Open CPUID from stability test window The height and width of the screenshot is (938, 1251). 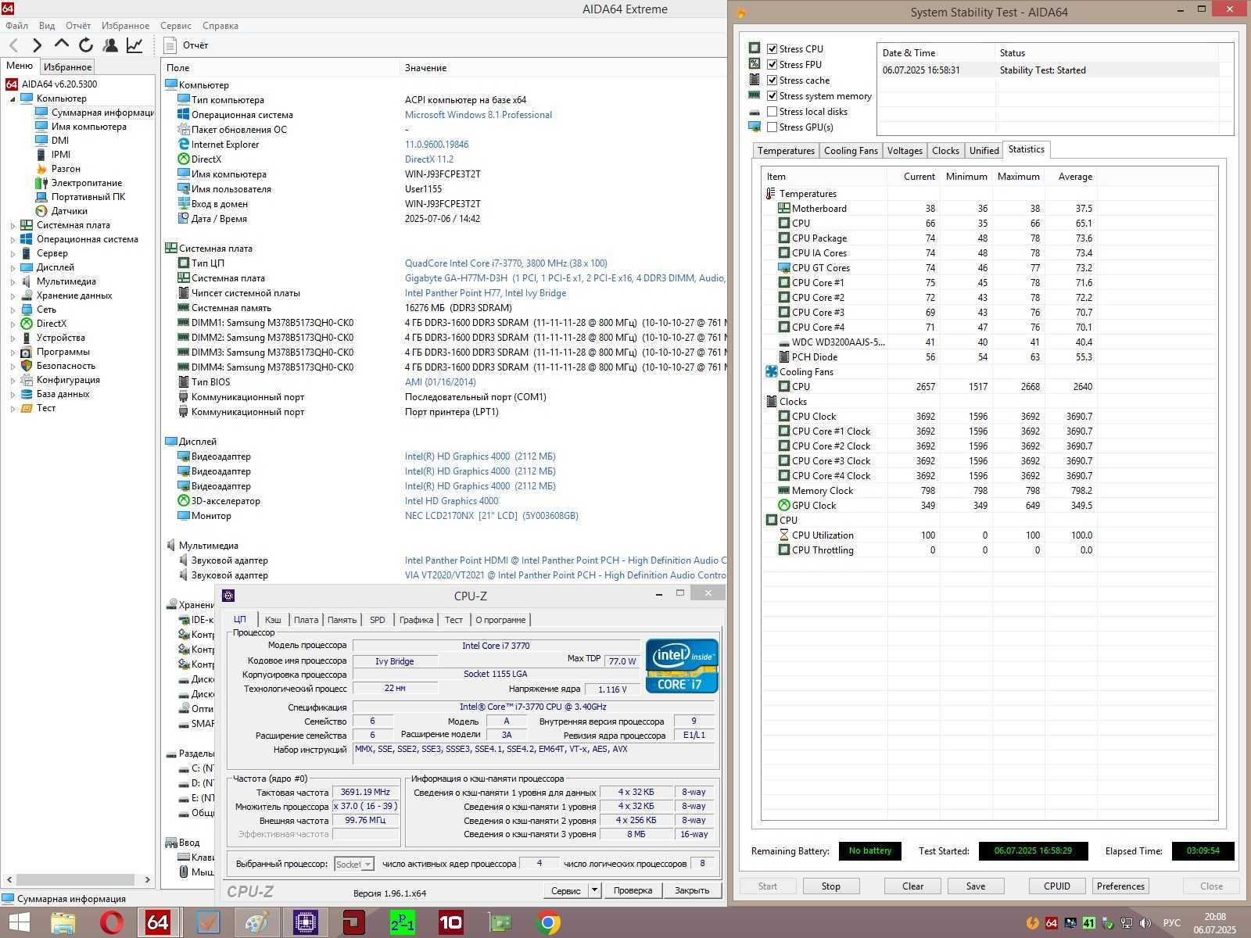(x=1057, y=886)
